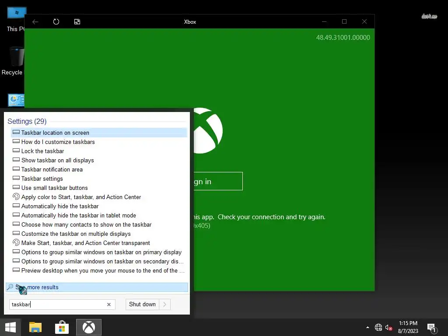
Task: Select Lock the taskbar result
Action: (99, 151)
